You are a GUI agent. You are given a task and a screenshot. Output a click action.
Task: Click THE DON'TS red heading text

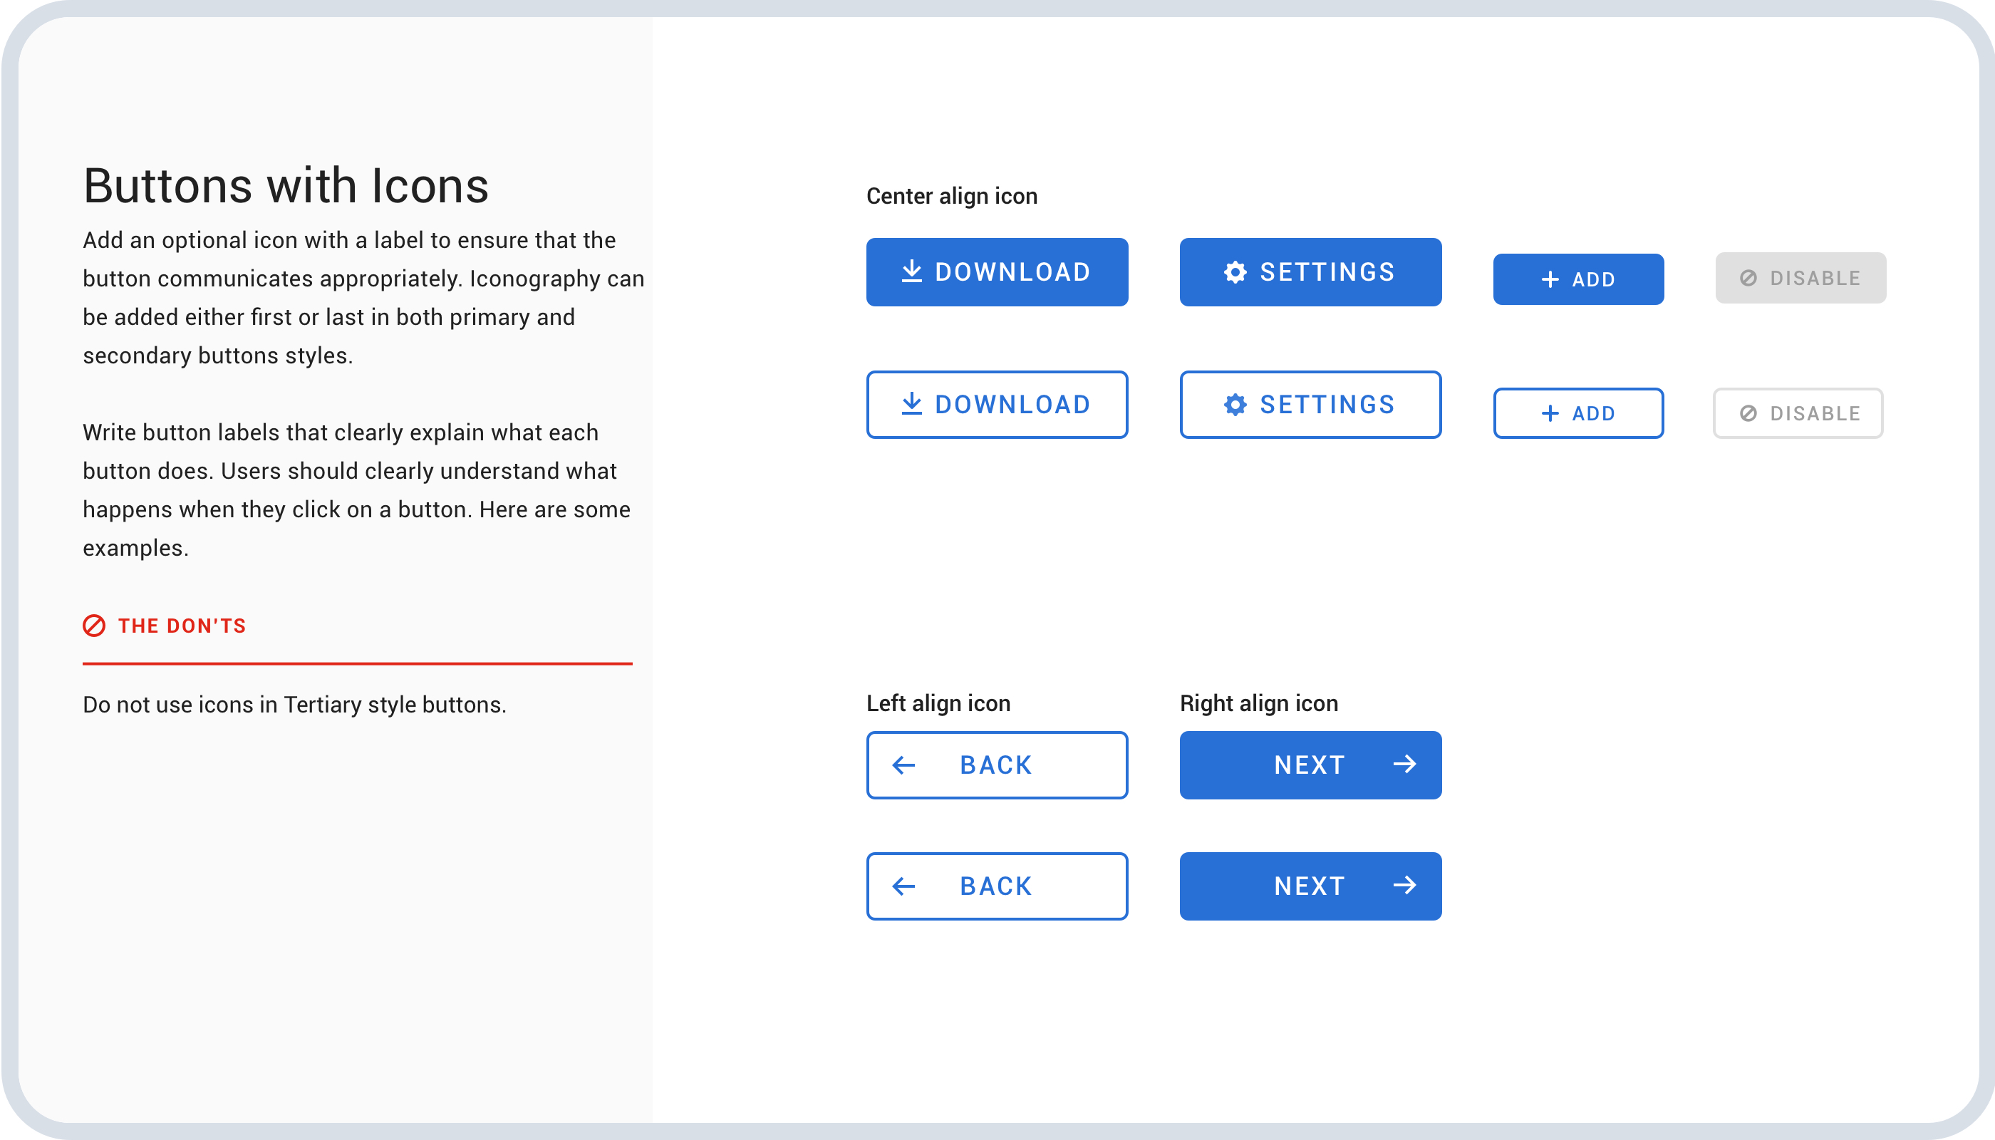coord(182,626)
